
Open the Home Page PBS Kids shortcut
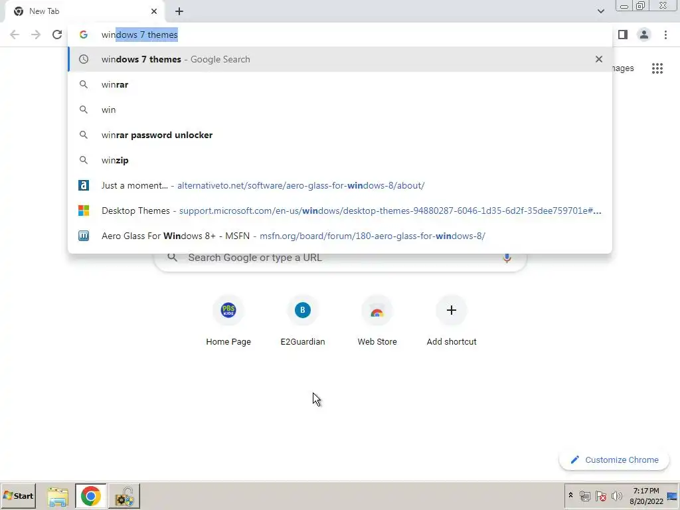click(x=228, y=320)
